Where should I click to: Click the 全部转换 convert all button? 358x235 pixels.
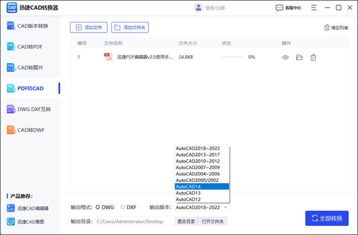click(x=327, y=218)
